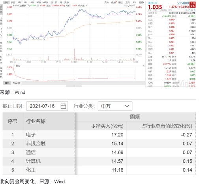
Task: Click the 叠加 overlay toolbar item
Action: pos(114,2)
